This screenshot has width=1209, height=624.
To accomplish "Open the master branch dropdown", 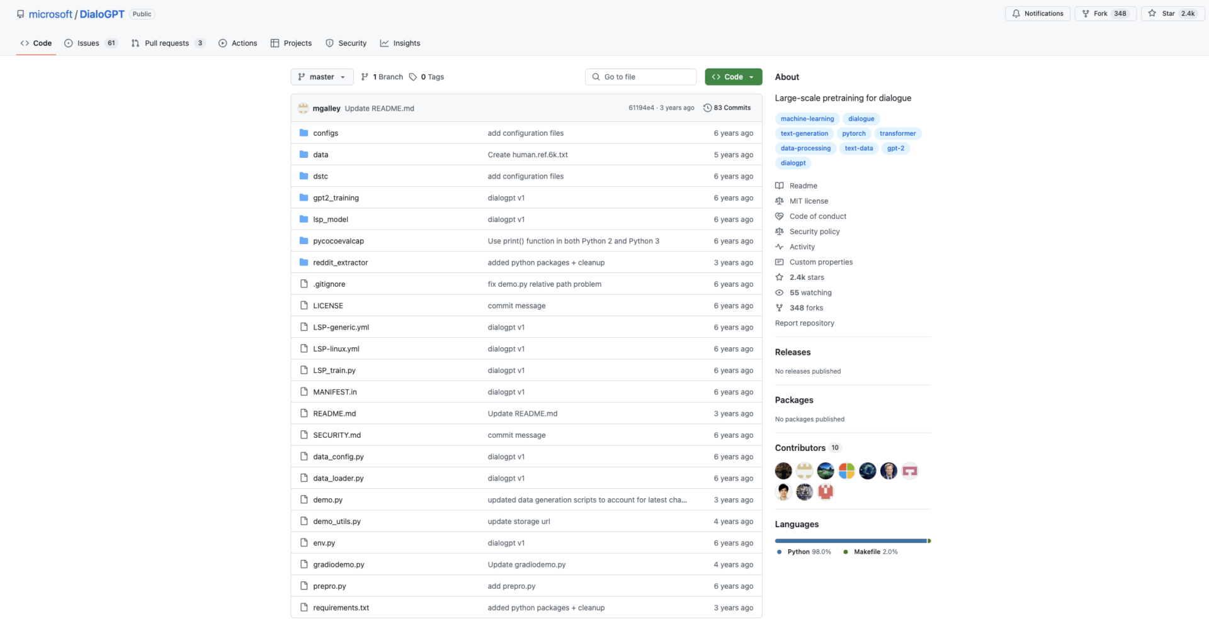I will click(x=322, y=77).
